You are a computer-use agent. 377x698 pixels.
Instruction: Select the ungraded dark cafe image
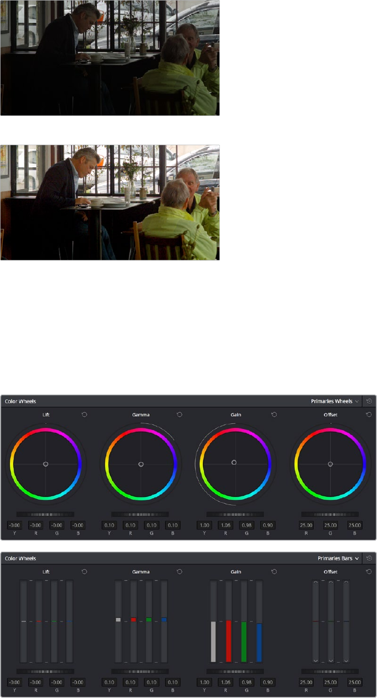110,58
